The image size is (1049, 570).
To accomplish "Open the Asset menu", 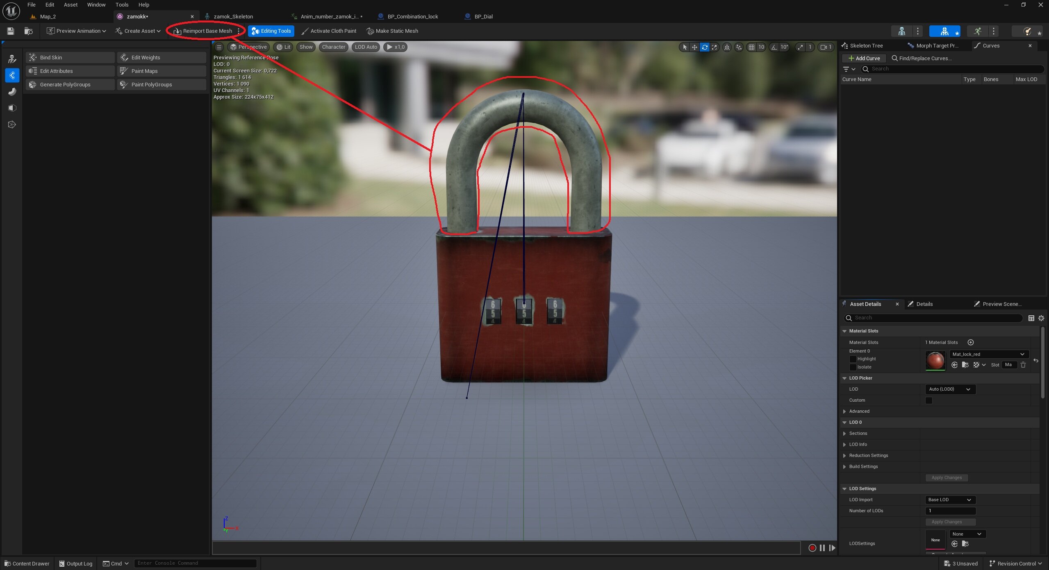I will (71, 5).
